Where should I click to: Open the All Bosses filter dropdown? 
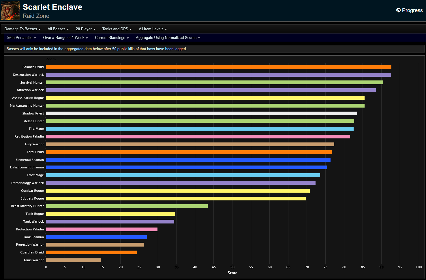(58, 29)
